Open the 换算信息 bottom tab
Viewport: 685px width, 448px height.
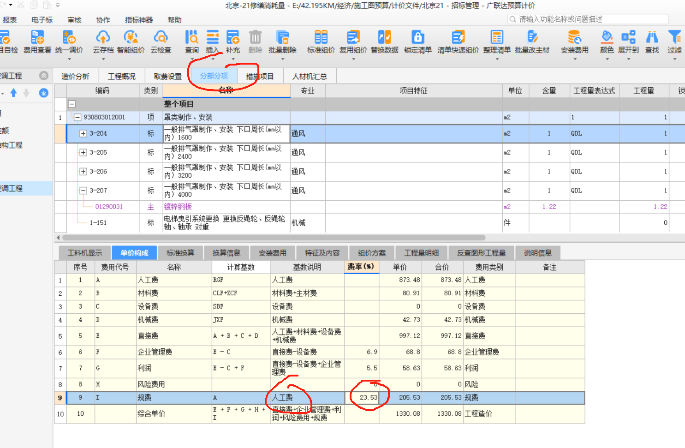point(226,253)
